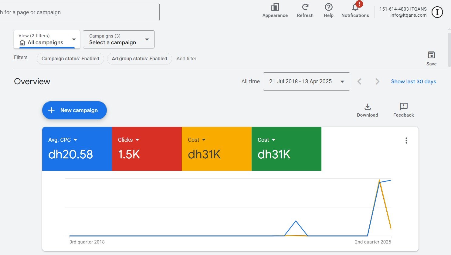Open the Appearance settings icon
The height and width of the screenshot is (255, 451).
coord(275,7)
